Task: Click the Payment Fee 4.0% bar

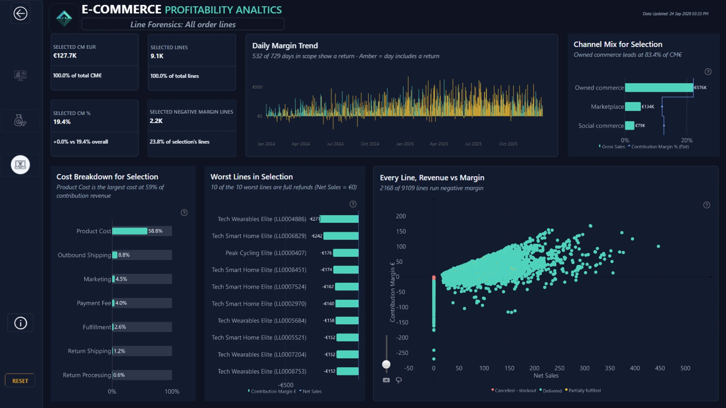Action: point(113,303)
